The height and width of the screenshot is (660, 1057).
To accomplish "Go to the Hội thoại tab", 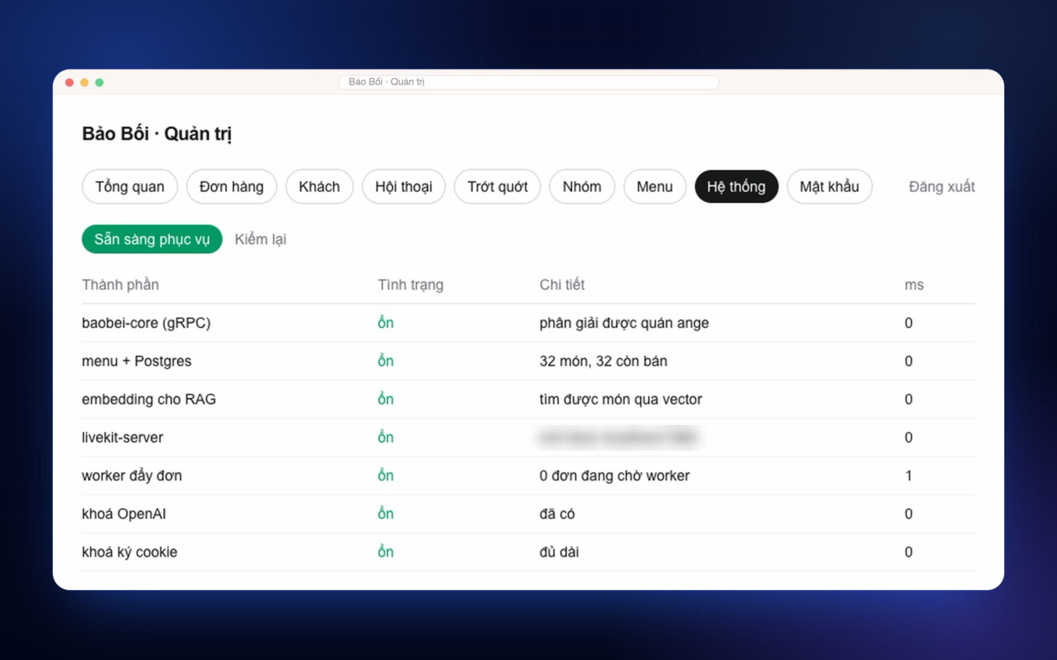I will pos(404,186).
